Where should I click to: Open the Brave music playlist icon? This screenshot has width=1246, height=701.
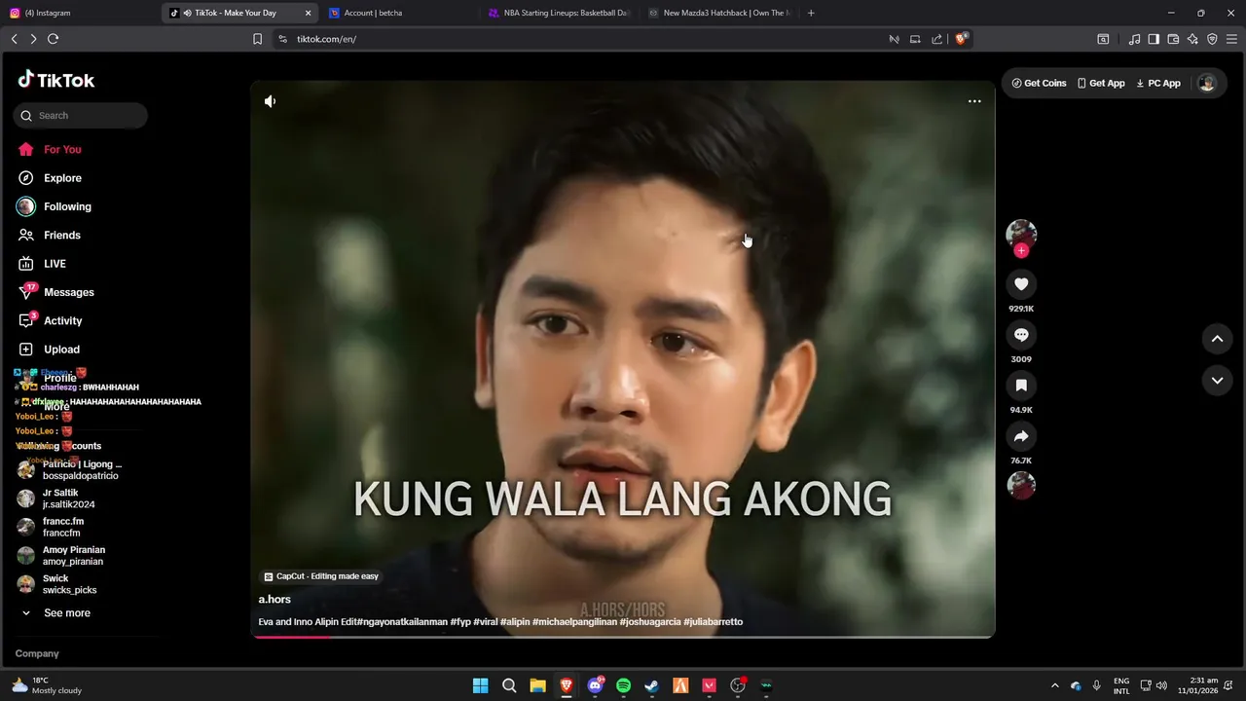point(1134,39)
